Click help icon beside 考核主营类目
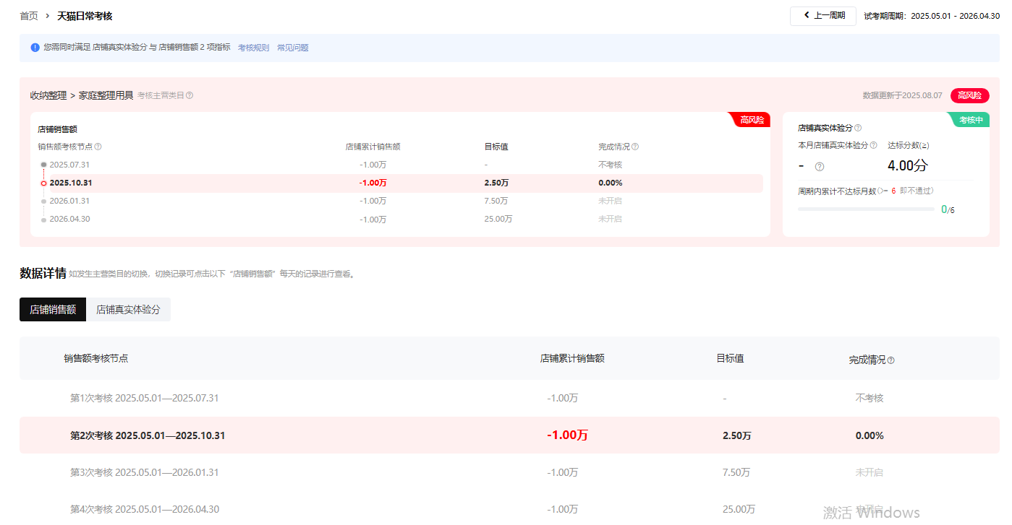The image size is (1012, 525). [x=190, y=95]
